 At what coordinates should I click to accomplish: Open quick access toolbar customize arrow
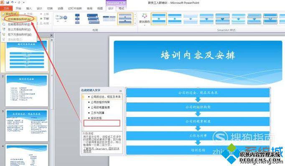coord(24,3)
